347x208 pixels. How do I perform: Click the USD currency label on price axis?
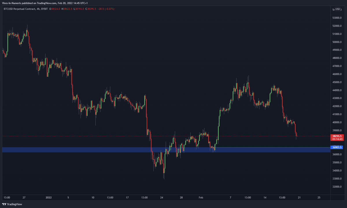point(337,9)
